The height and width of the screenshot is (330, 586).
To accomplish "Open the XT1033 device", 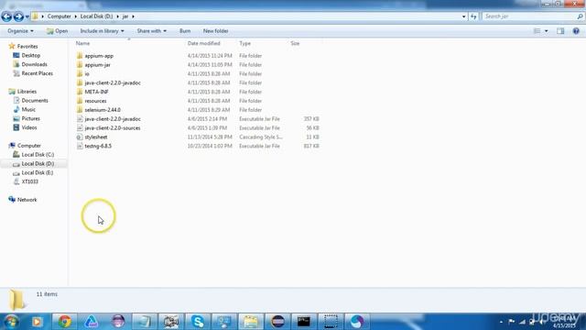I will pyautogui.click(x=30, y=181).
